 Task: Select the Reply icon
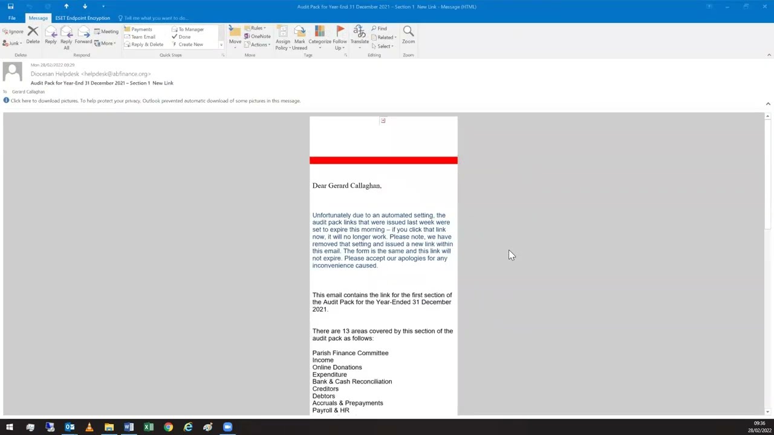(x=51, y=36)
